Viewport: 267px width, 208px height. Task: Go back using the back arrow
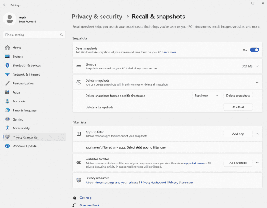[5, 5]
